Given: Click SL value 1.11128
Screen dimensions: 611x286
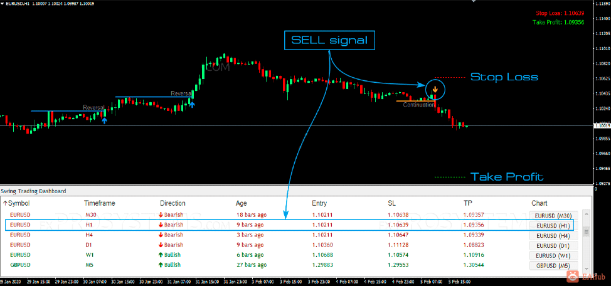Looking at the screenshot, I should (398, 245).
